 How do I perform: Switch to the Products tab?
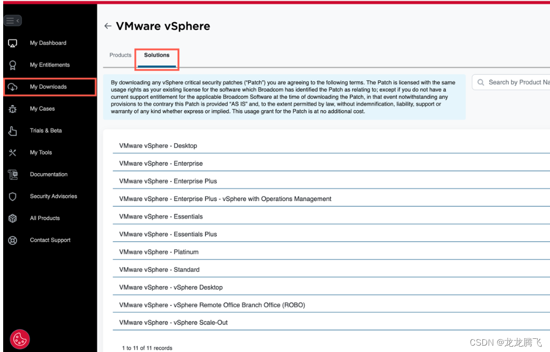tap(120, 55)
